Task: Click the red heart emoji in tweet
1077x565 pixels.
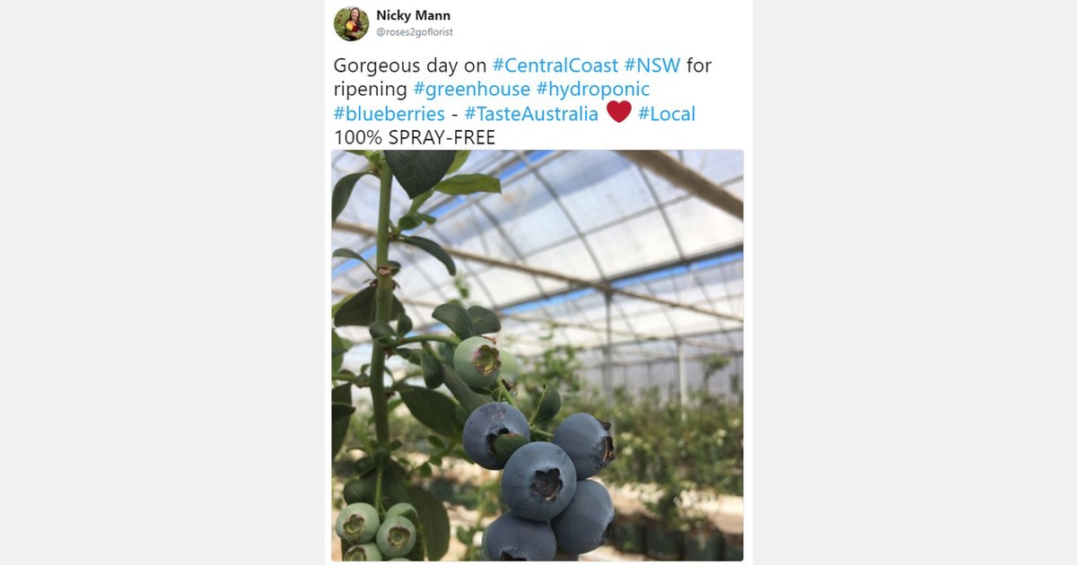Action: click(618, 112)
